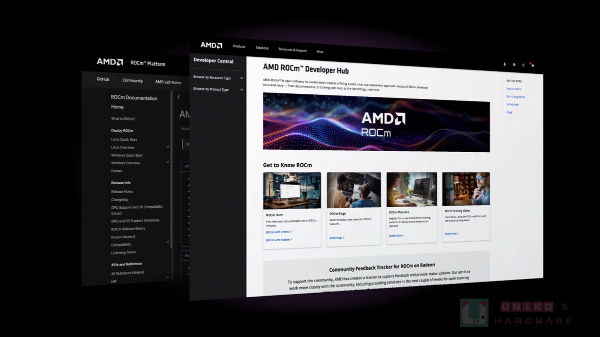Click the Known Issues external link

click(x=123, y=237)
